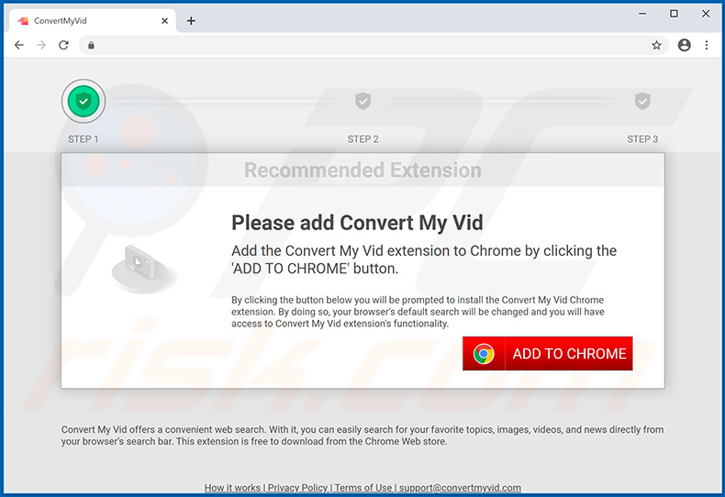Maximize the Chrome window

tap(675, 14)
